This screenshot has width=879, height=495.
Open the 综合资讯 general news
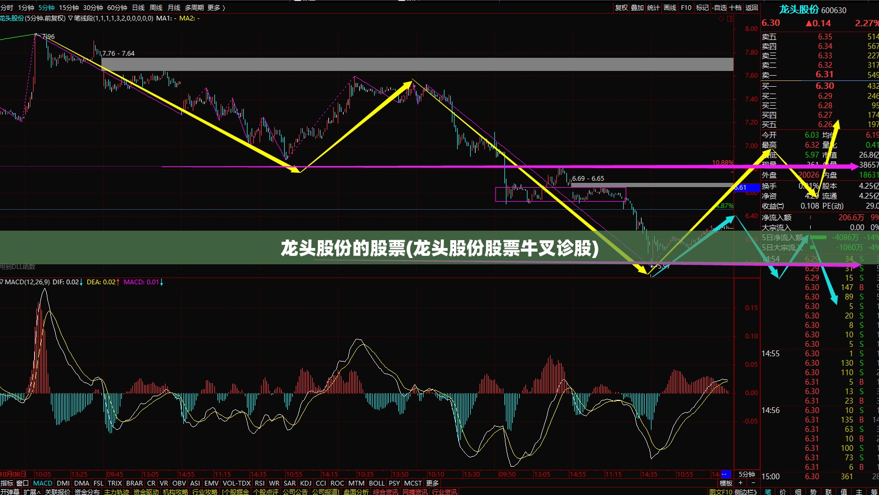pos(386,492)
